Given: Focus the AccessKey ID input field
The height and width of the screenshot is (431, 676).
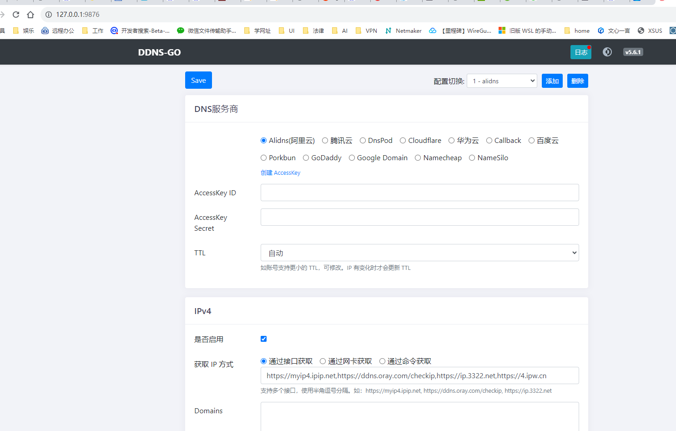Looking at the screenshot, I should 419,193.
